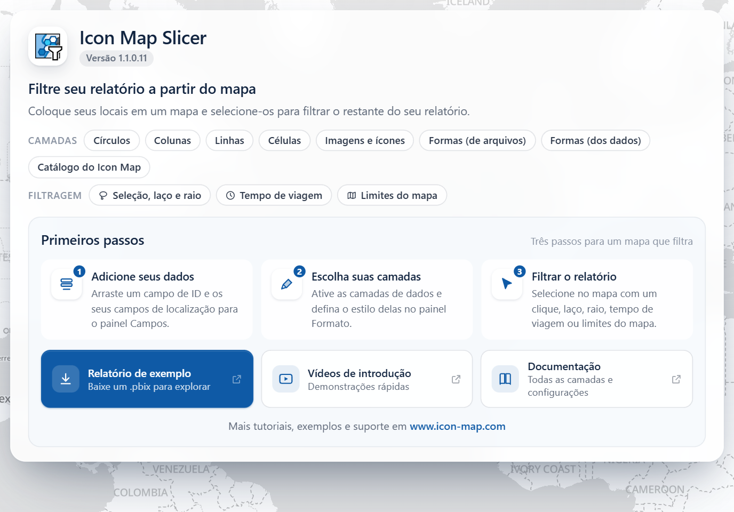The height and width of the screenshot is (512, 734).
Task: Select the Colunas layer chip
Action: (172, 141)
